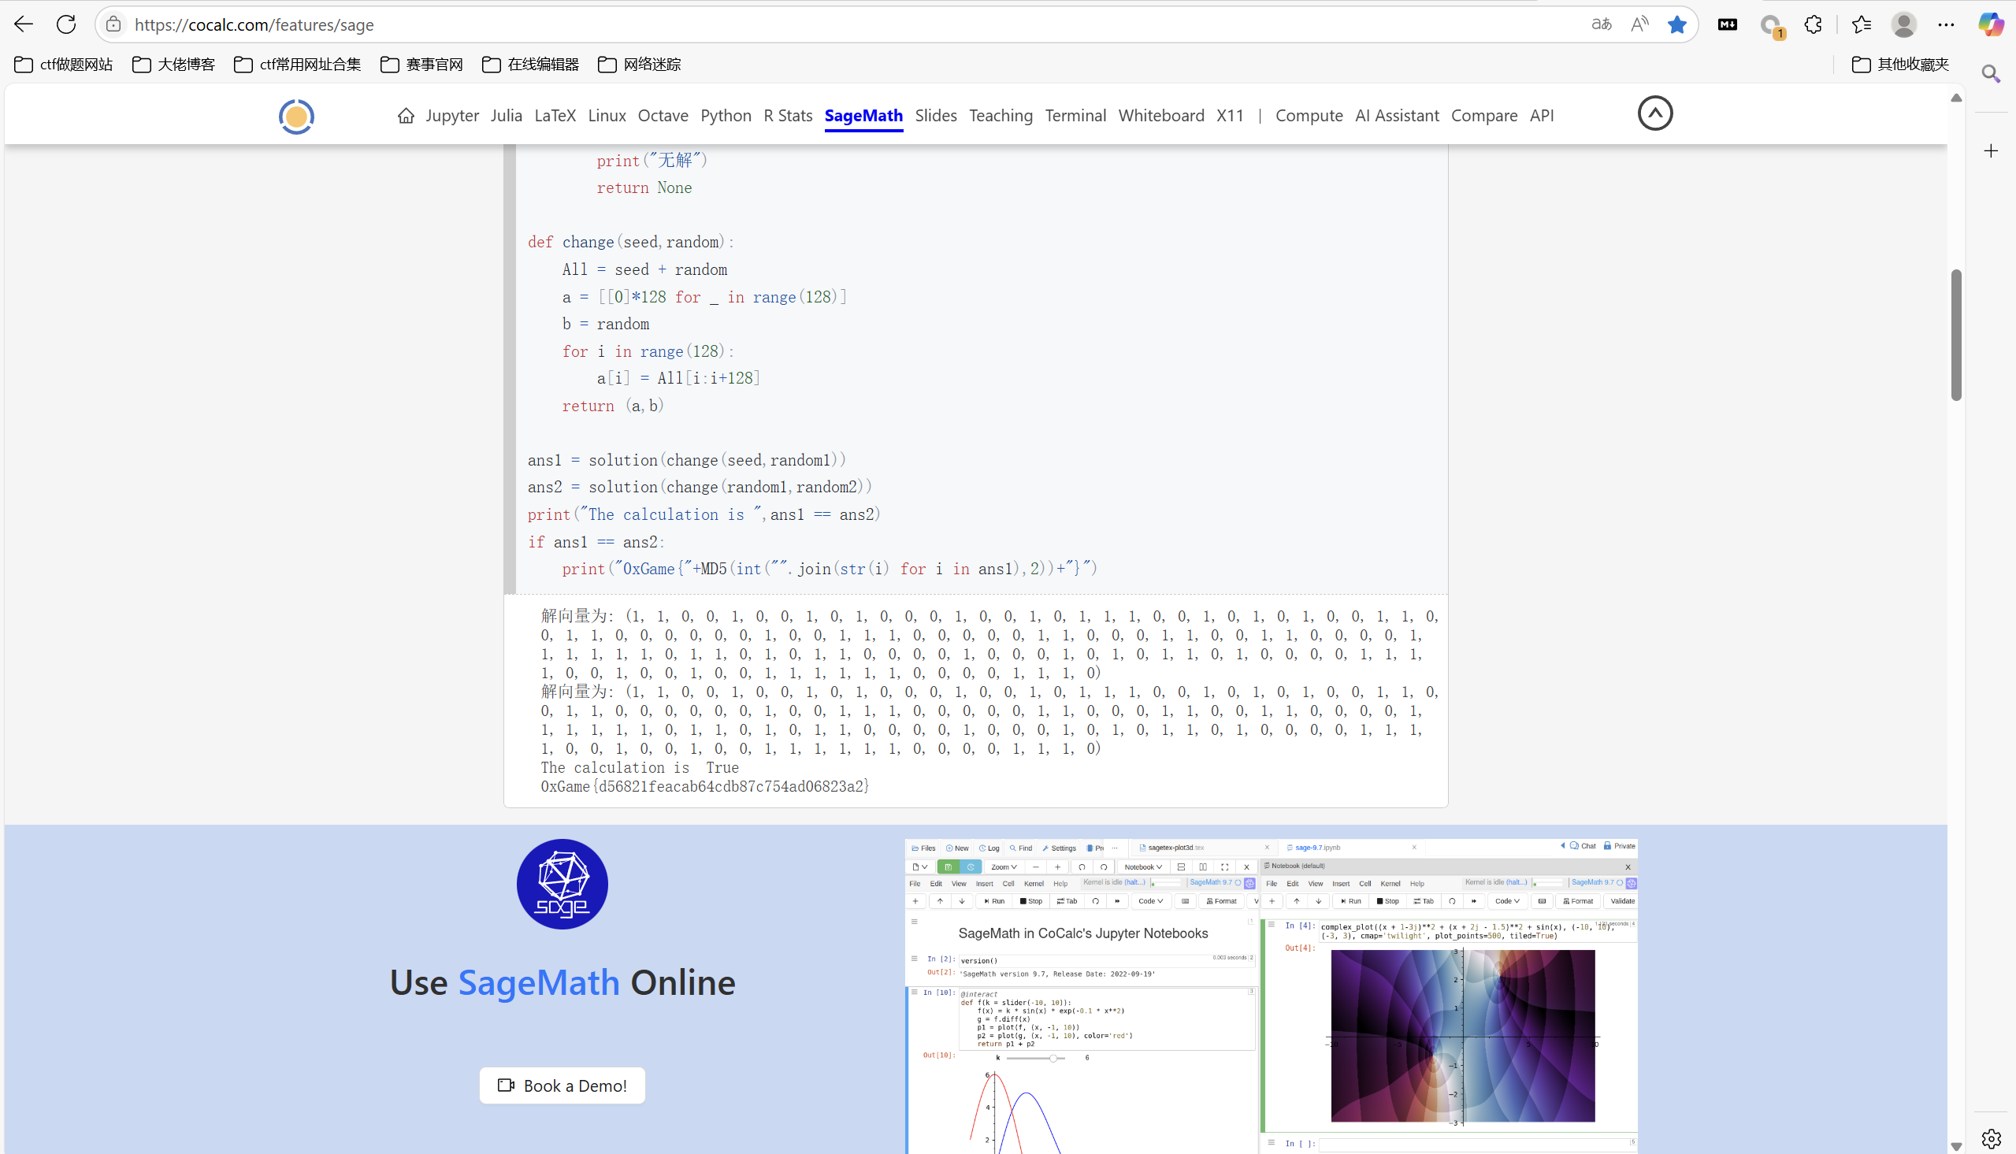Image resolution: width=2016 pixels, height=1154 pixels.
Task: Toggle the favorite star for this page
Action: point(1676,24)
